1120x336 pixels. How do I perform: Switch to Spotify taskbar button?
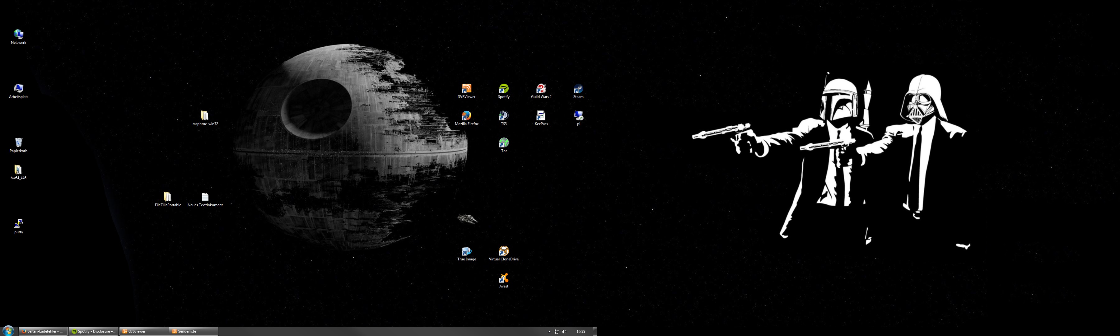[x=94, y=331]
